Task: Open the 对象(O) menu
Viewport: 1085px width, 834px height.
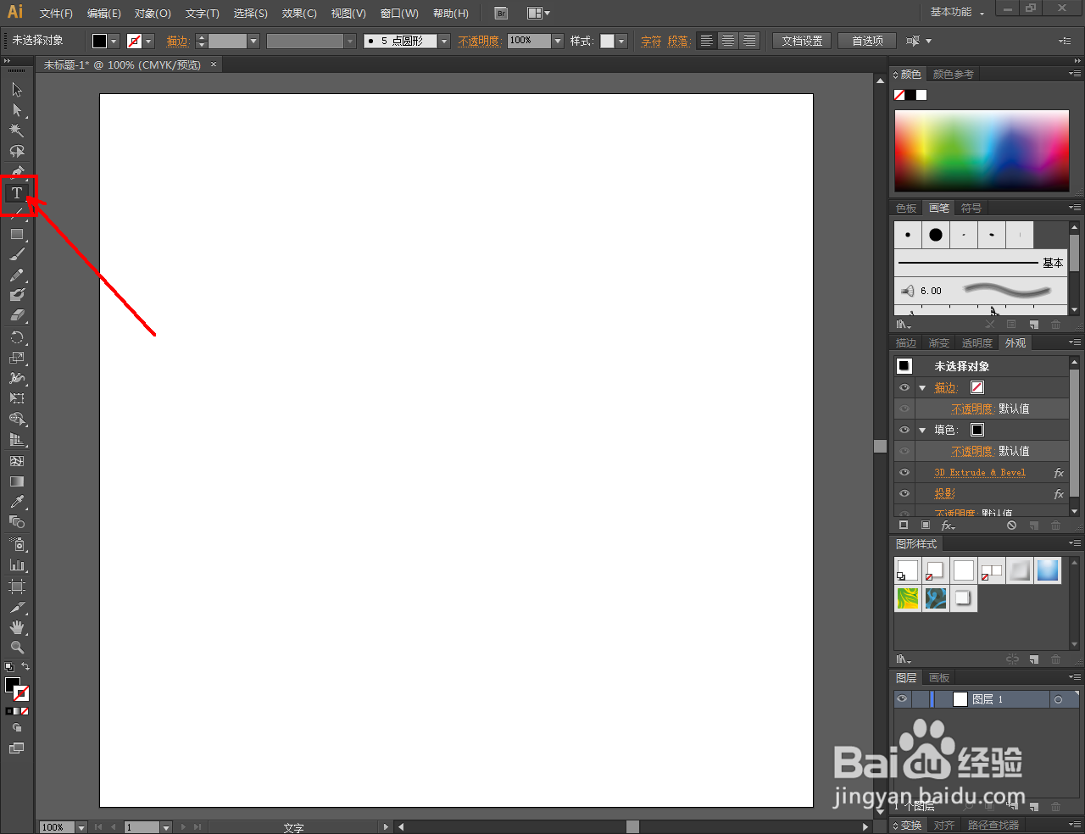Action: (x=153, y=13)
